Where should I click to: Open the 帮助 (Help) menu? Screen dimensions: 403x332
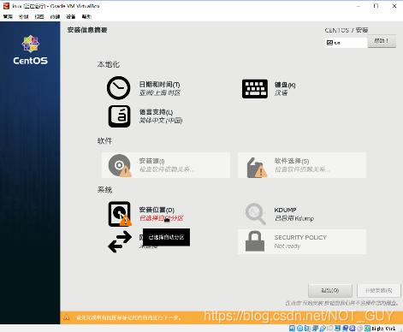(x=86, y=16)
